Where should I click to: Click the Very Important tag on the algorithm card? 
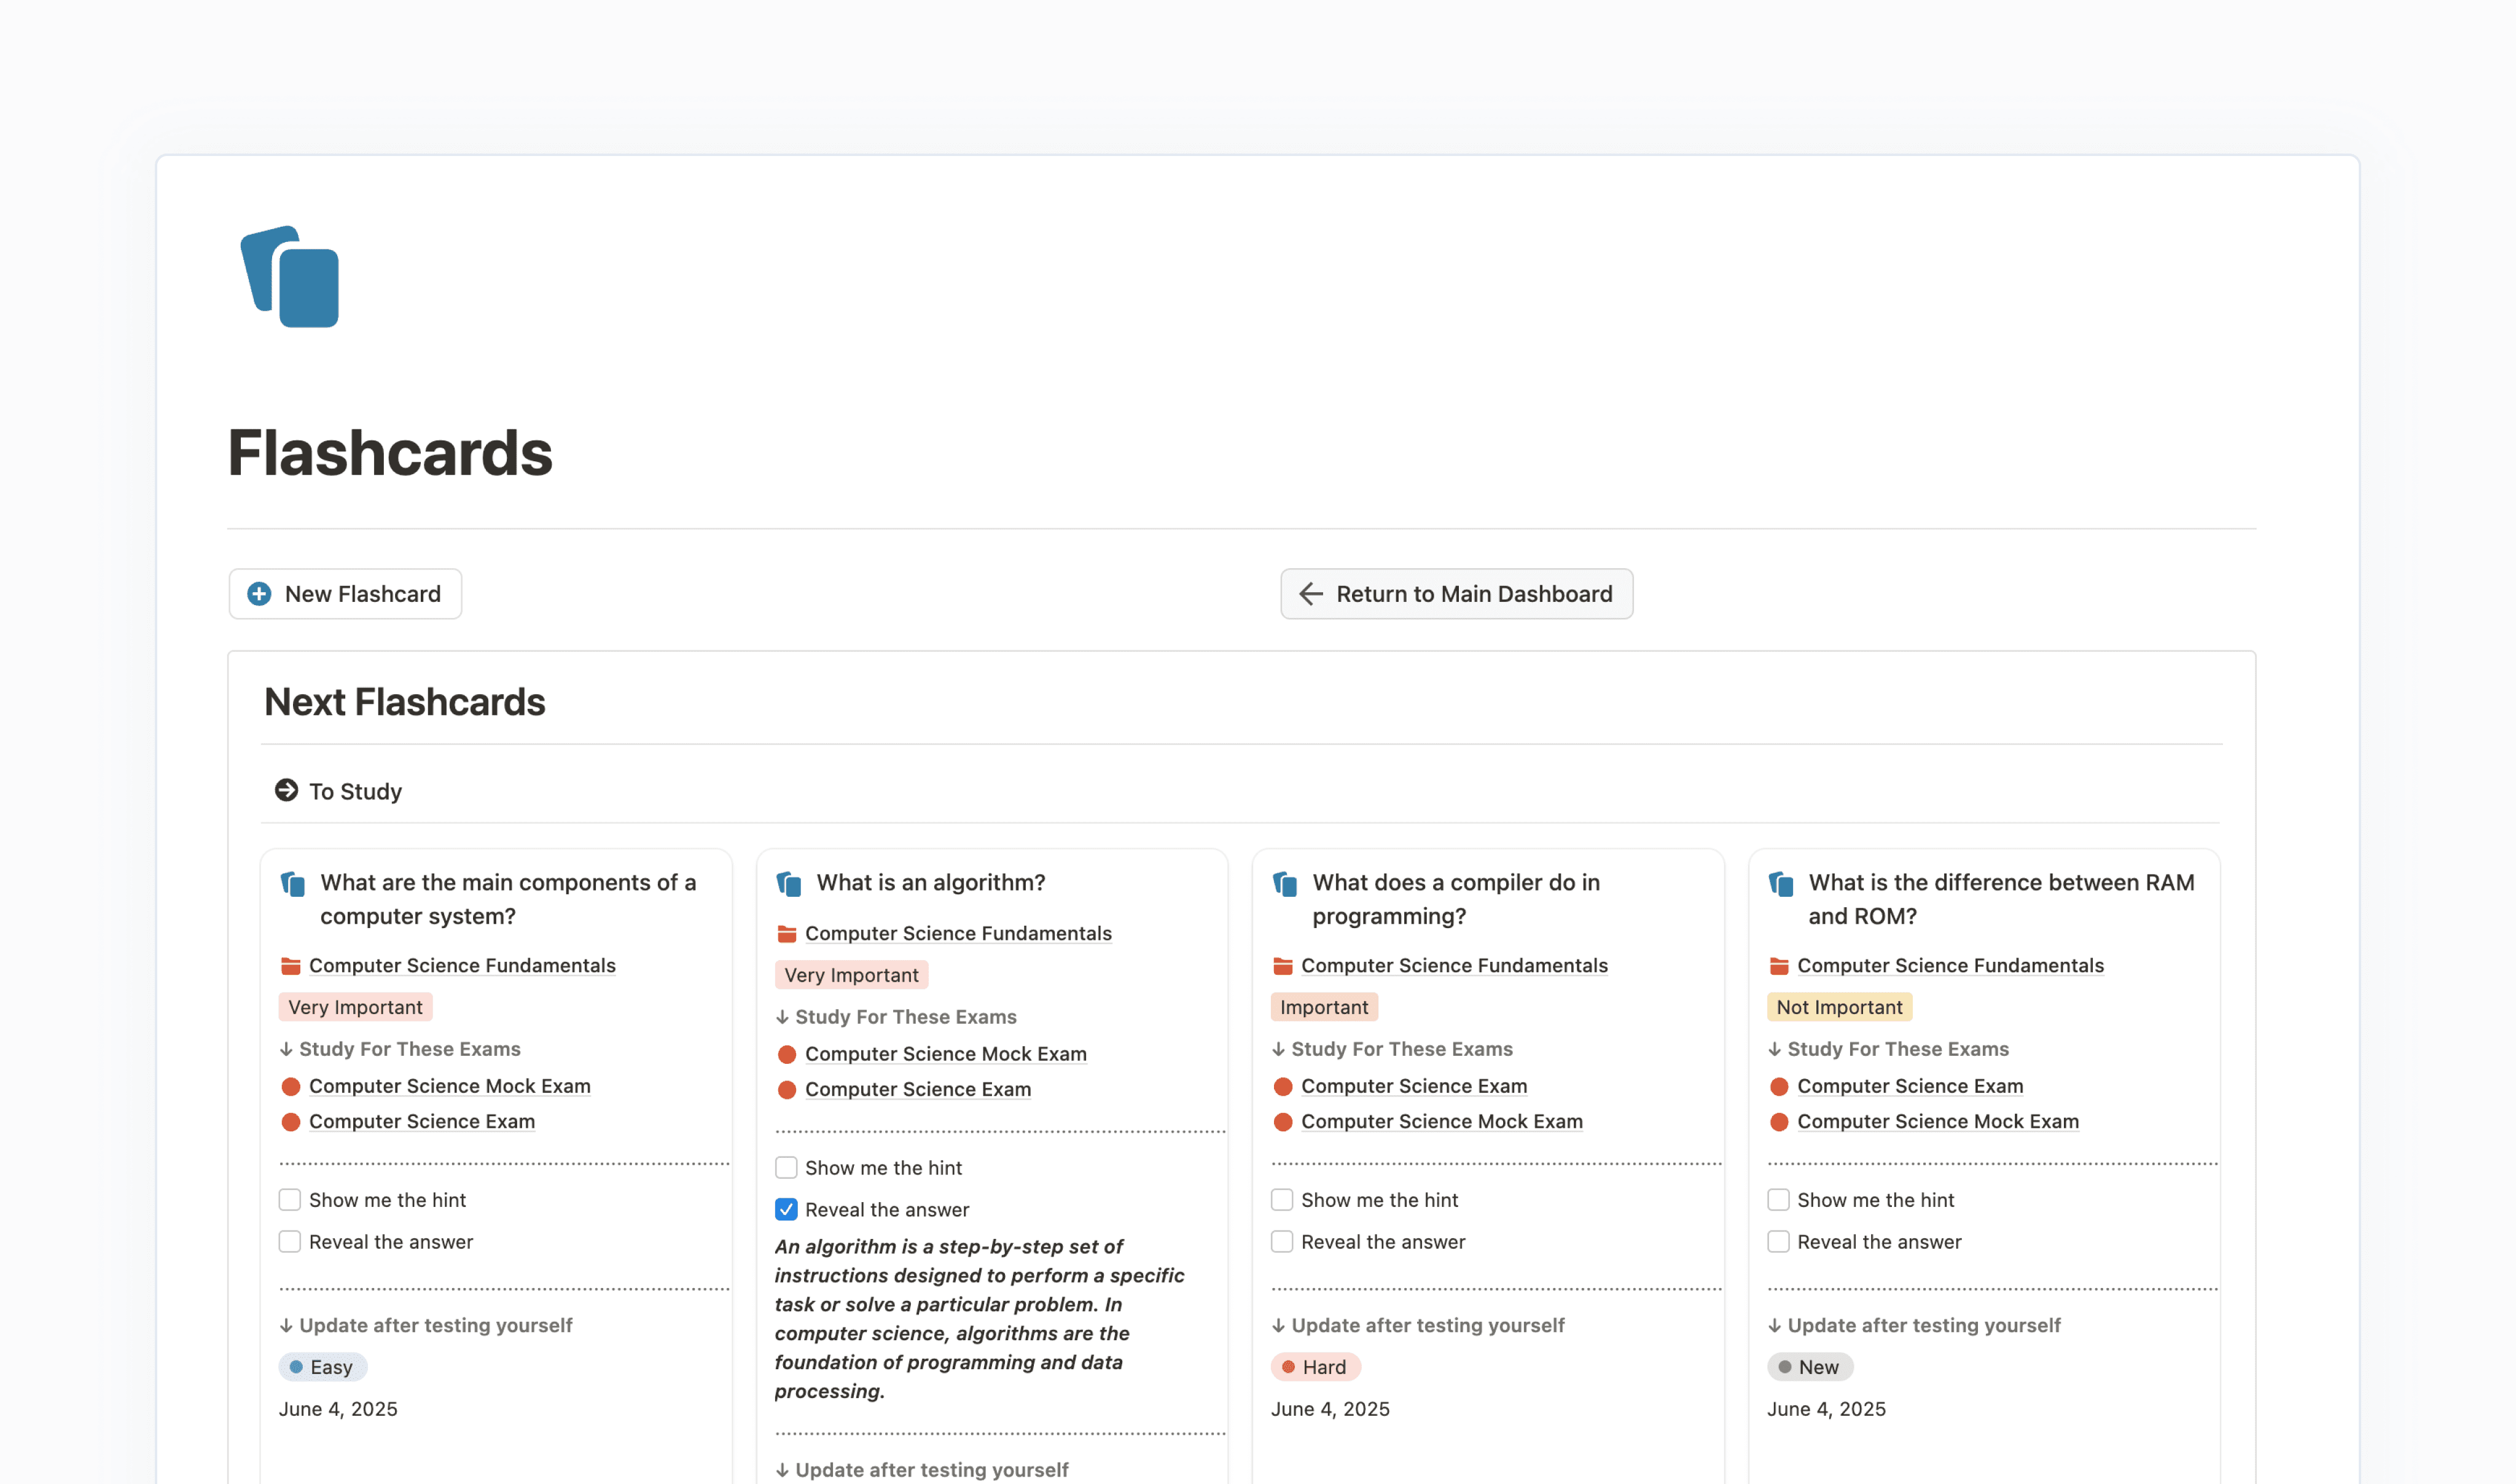pos(851,974)
